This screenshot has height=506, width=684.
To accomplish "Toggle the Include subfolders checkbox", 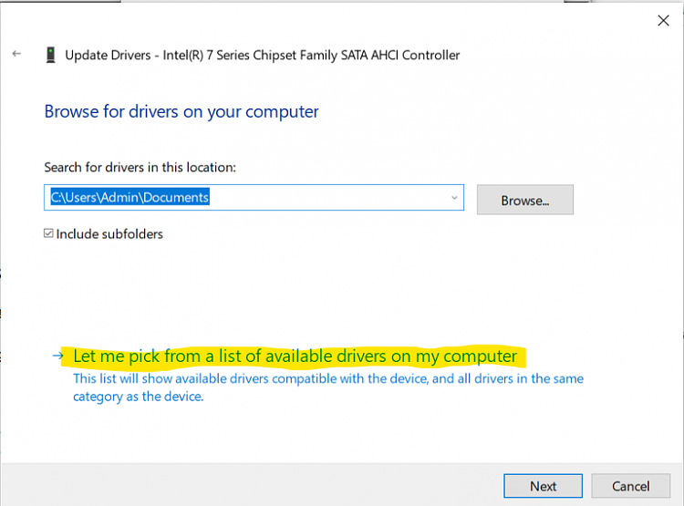I will point(48,233).
